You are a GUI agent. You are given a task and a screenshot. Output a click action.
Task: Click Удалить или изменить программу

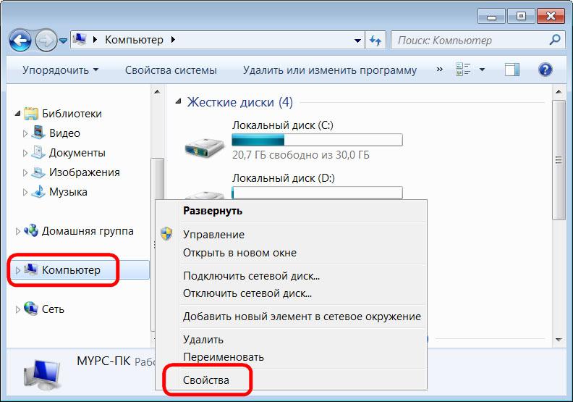[x=330, y=70]
